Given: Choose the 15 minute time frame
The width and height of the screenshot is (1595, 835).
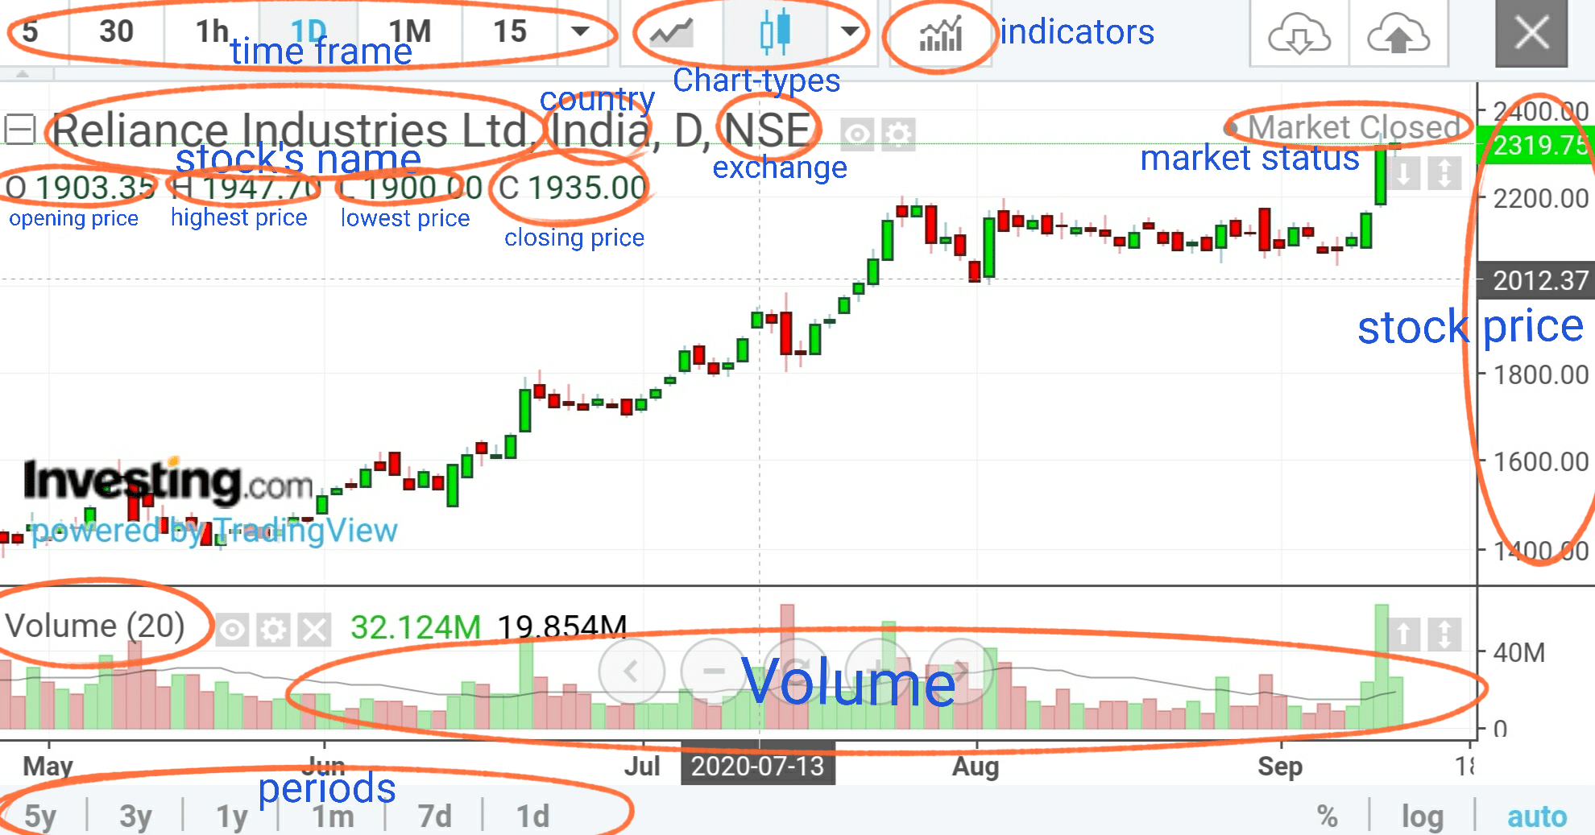Looking at the screenshot, I should coord(510,32).
